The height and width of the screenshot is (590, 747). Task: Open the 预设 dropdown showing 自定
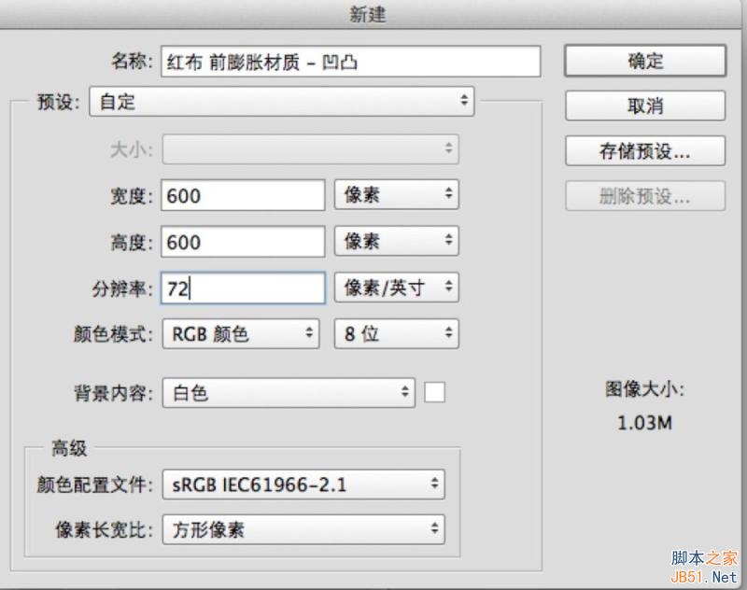(282, 102)
